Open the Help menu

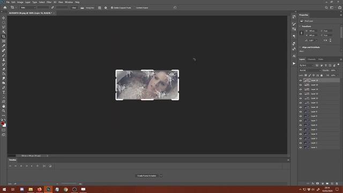pos(77,2)
